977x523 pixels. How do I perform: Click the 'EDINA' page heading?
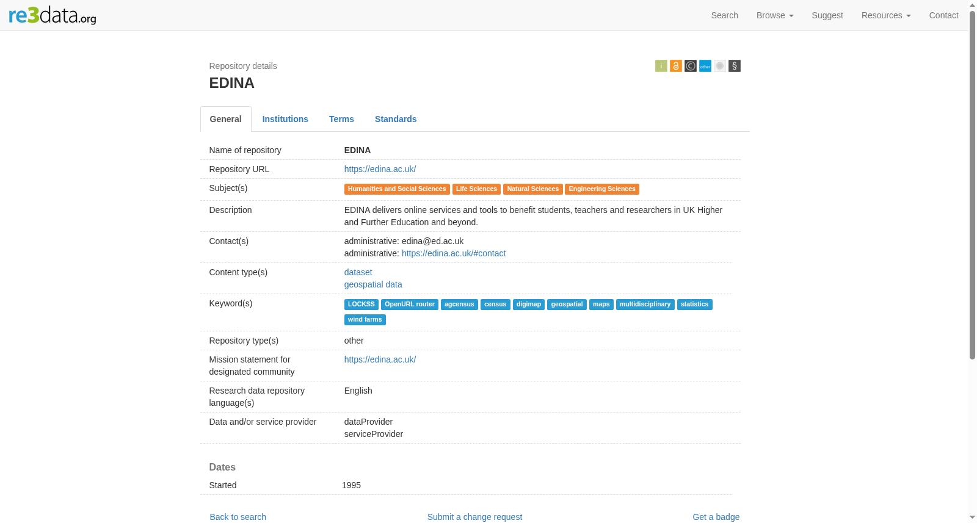coord(232,83)
